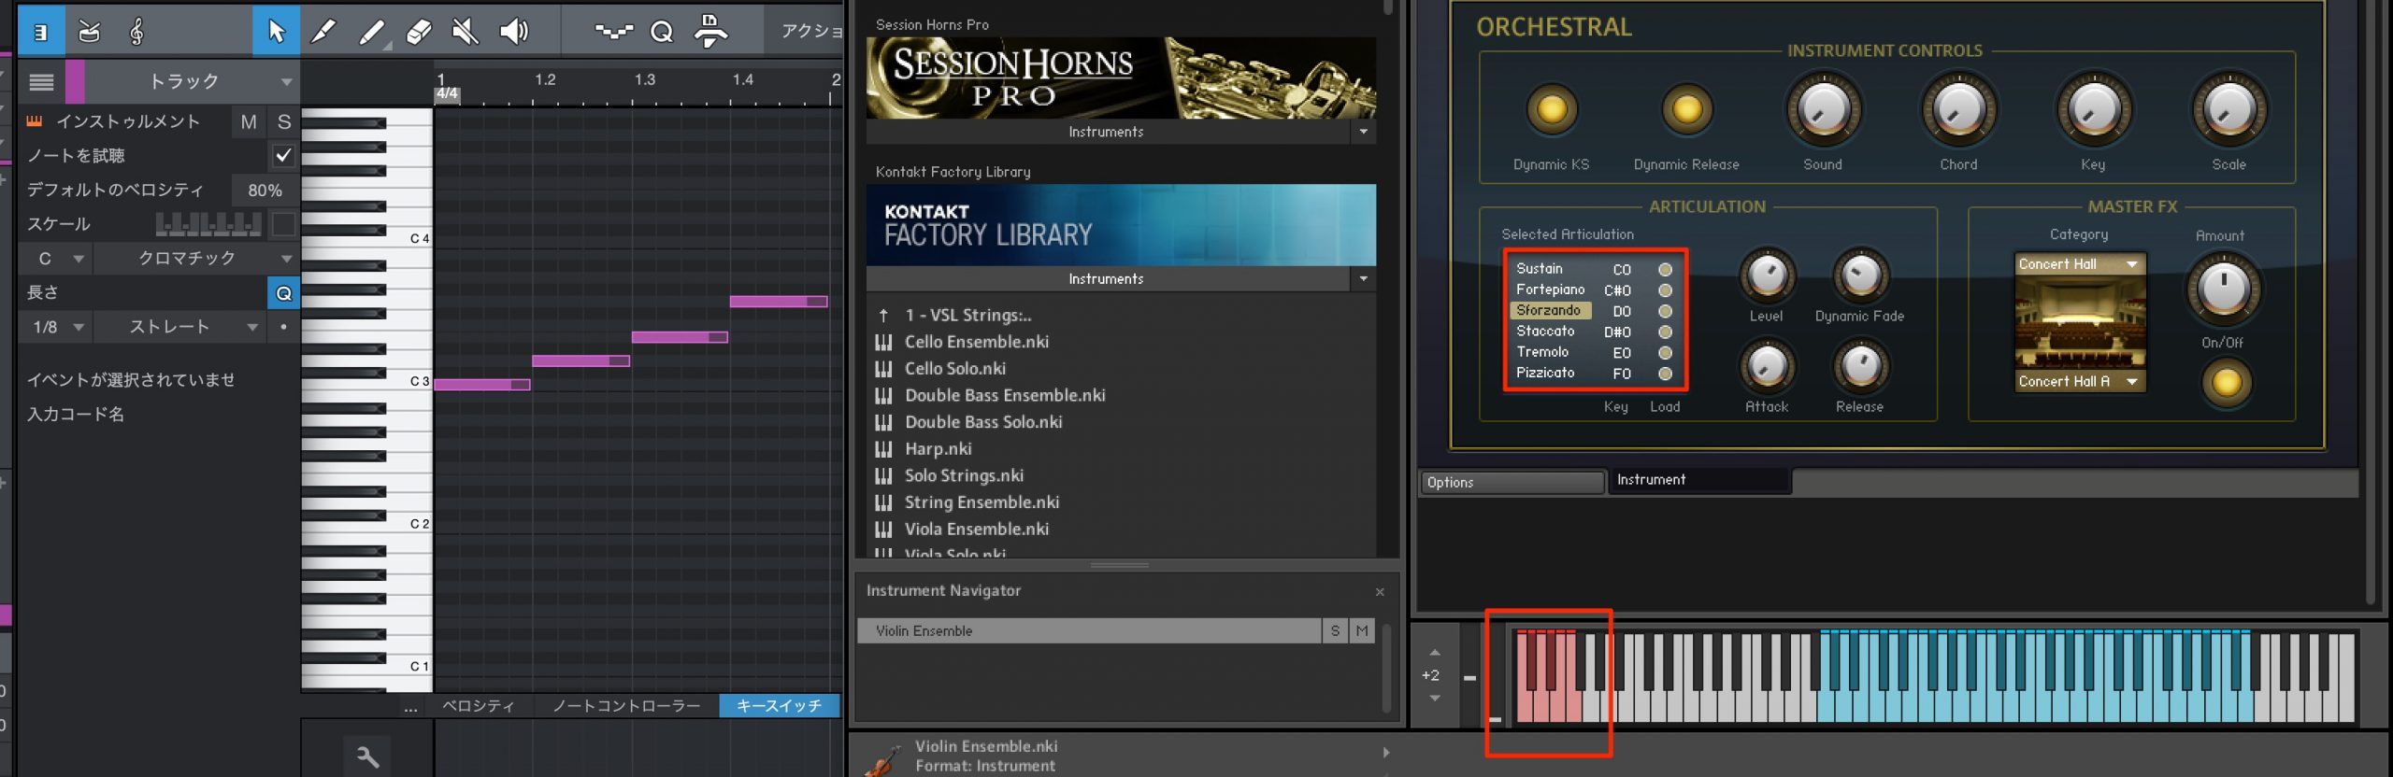Open the track list hamburger icon
Image resolution: width=2393 pixels, height=777 pixels.
click(41, 82)
